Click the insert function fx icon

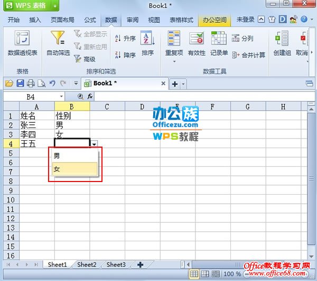coord(90,96)
